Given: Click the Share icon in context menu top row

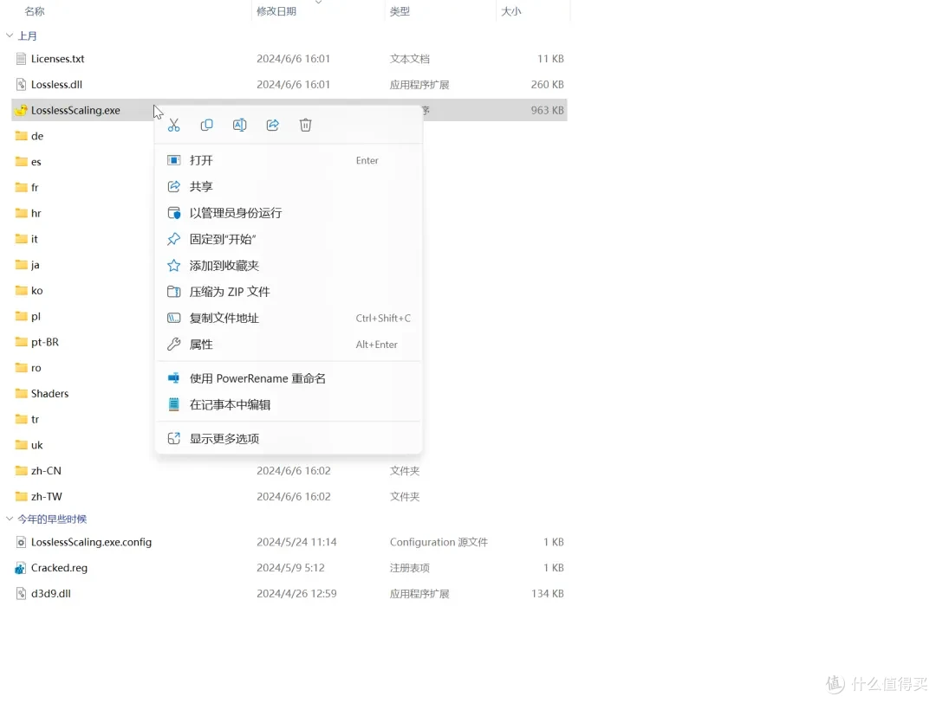Looking at the screenshot, I should click(x=273, y=125).
